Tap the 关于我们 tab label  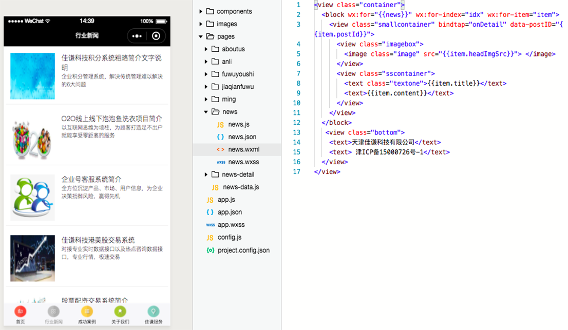120,322
